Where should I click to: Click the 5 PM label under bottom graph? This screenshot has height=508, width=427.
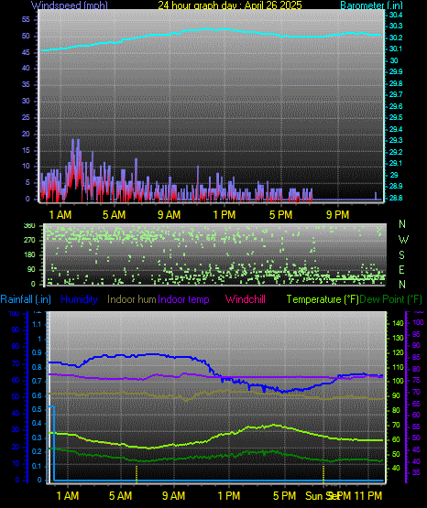pos(284,496)
